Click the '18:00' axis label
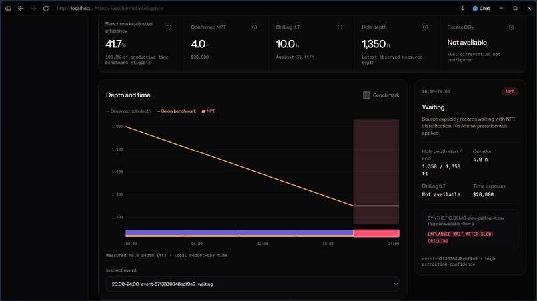This screenshot has width=537, height=301. coord(328,244)
